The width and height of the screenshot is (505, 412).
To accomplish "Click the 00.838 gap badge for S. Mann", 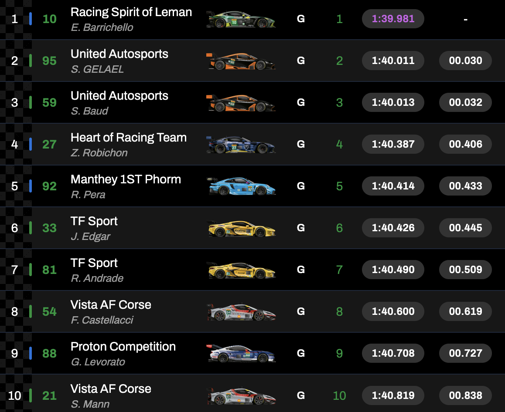I will pos(465,395).
